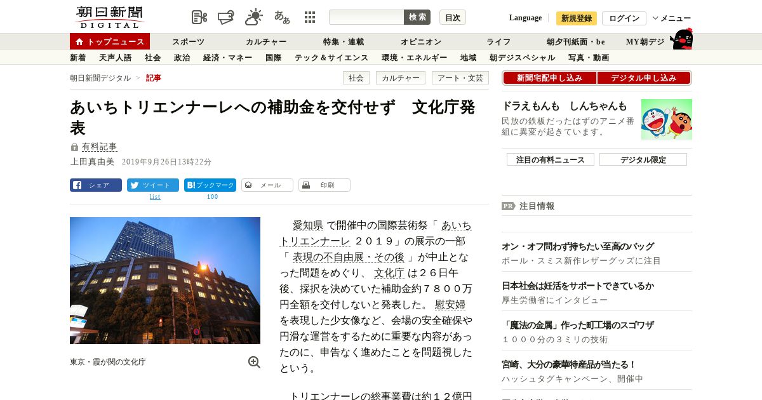Open the news list icon in header

click(x=199, y=17)
